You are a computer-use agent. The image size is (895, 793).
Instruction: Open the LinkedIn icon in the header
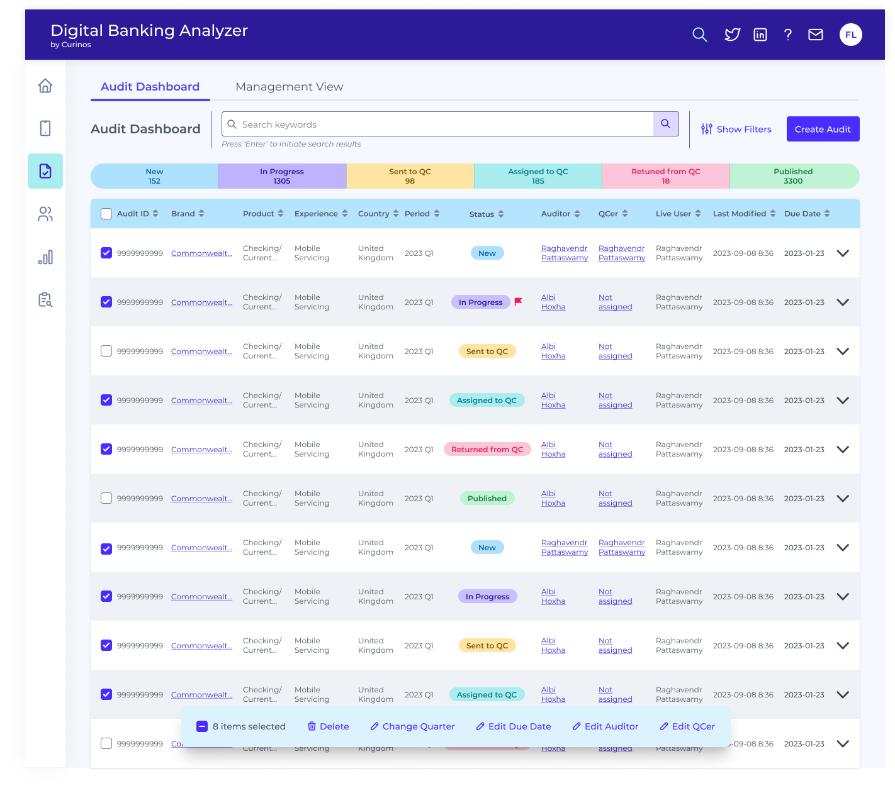click(760, 35)
